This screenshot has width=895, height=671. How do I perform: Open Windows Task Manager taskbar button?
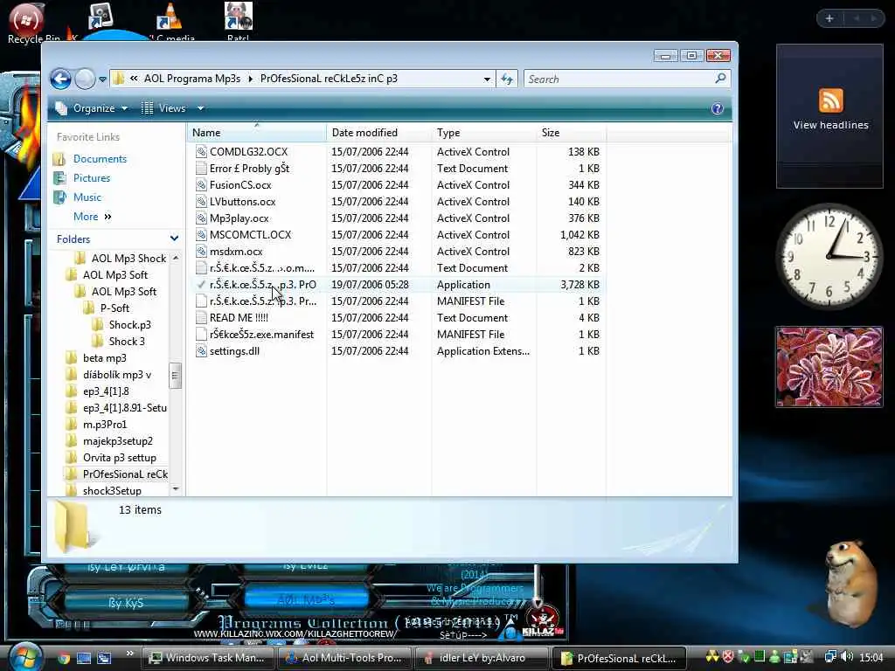208,658
